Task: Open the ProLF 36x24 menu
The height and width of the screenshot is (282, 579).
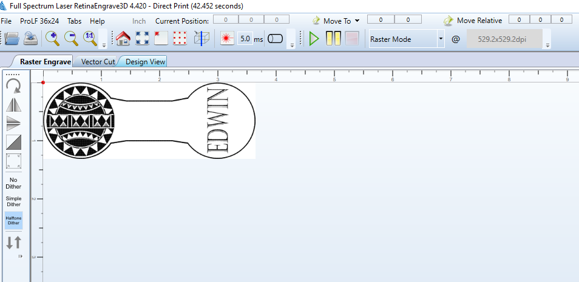Action: tap(39, 21)
